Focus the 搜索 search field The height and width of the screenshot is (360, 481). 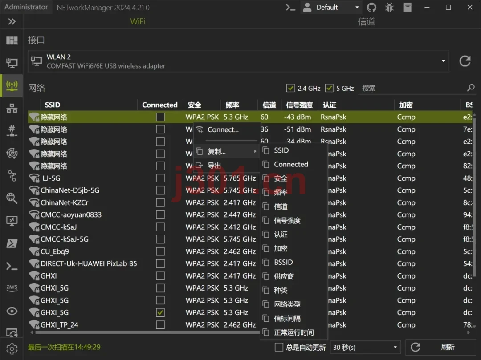tap(412, 88)
